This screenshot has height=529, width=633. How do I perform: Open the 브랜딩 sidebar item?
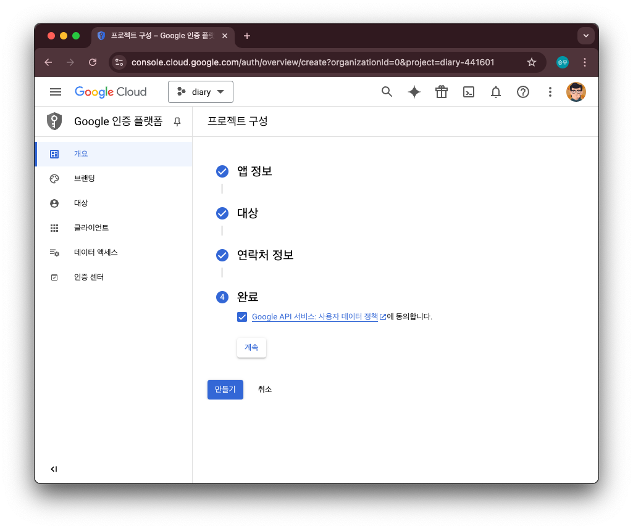(114, 178)
